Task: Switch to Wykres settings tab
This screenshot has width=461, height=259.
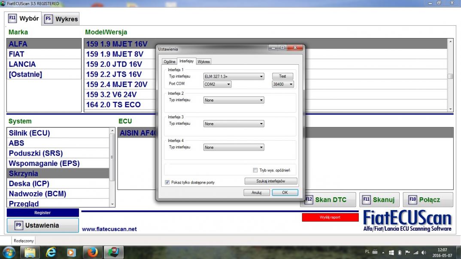Action: pos(203,62)
